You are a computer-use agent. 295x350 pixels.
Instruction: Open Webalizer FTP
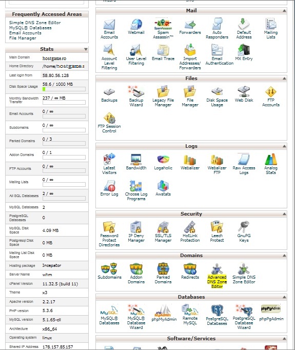pos(217,164)
